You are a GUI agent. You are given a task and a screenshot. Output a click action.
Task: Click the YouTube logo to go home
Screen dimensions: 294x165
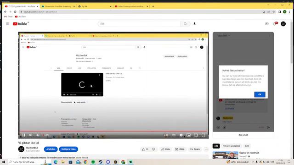point(20,24)
